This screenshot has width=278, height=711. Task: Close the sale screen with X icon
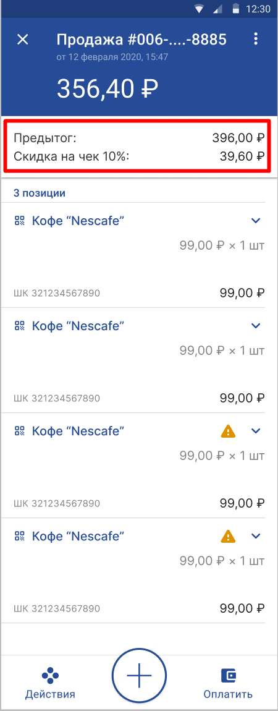[x=23, y=40]
